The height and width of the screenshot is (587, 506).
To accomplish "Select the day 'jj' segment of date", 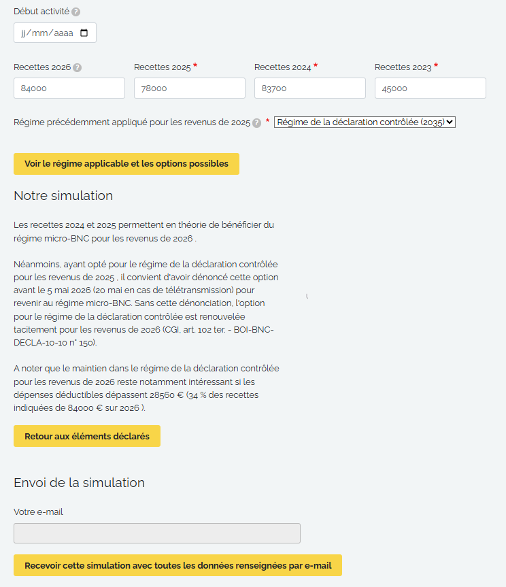I will pyautogui.click(x=26, y=33).
